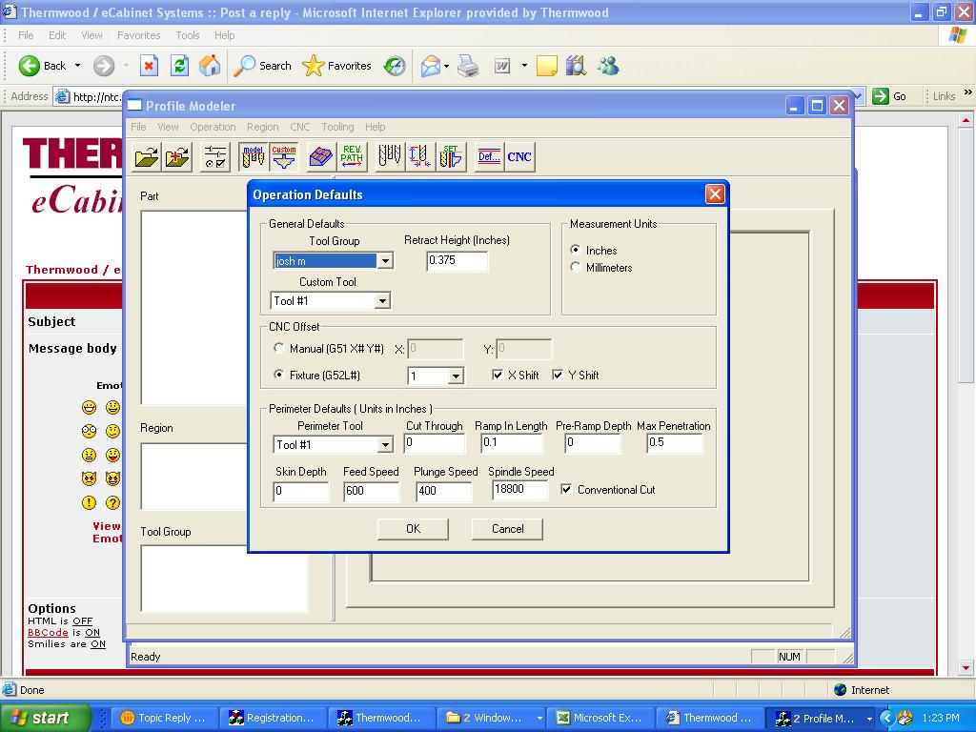Expand the Fixture number dropdown
The height and width of the screenshot is (732, 976).
pyautogui.click(x=456, y=376)
